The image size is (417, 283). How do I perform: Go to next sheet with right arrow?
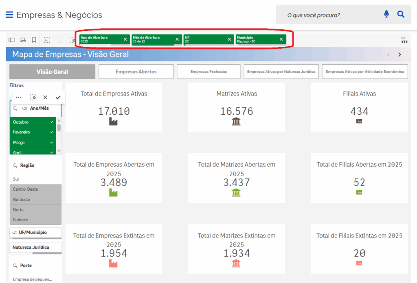(399, 54)
